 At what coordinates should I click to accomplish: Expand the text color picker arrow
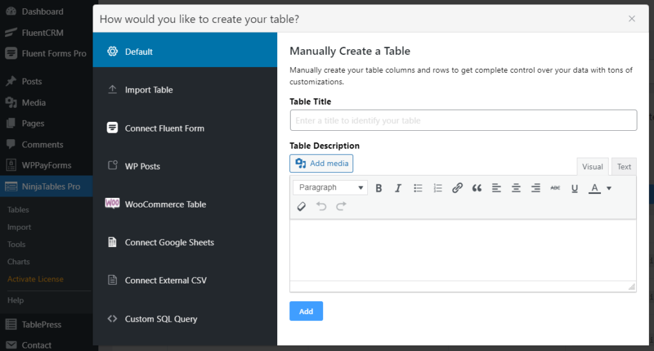point(609,188)
